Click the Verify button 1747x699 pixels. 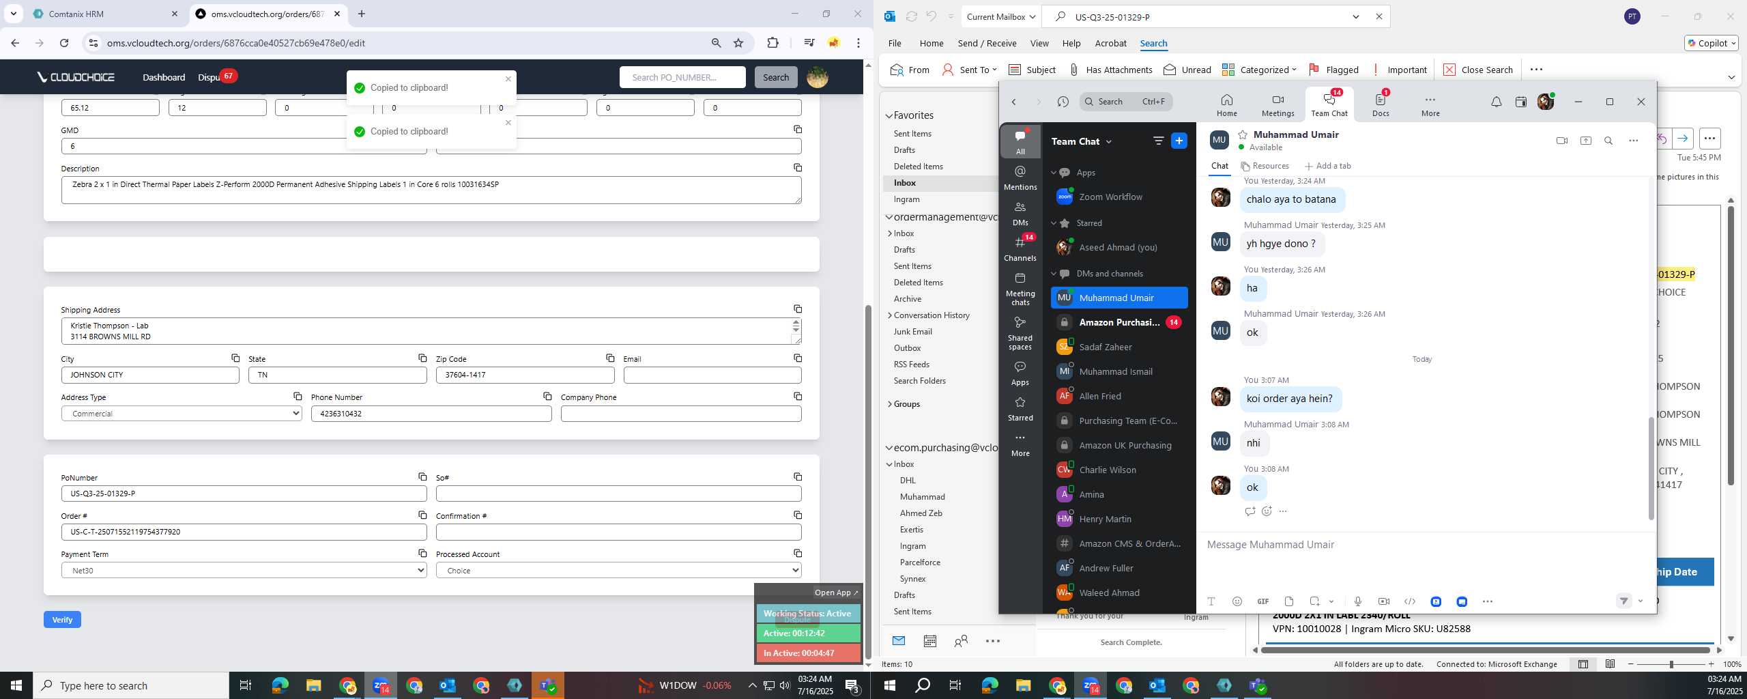click(x=62, y=620)
